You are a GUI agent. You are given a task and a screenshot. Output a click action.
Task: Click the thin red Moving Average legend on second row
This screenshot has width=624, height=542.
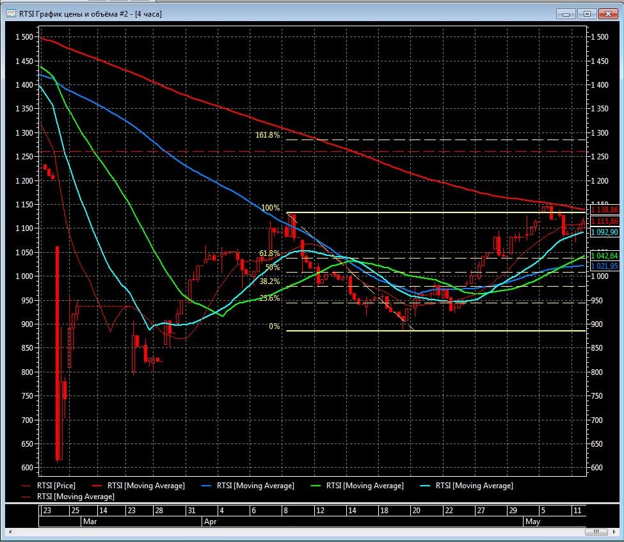[x=76, y=497]
